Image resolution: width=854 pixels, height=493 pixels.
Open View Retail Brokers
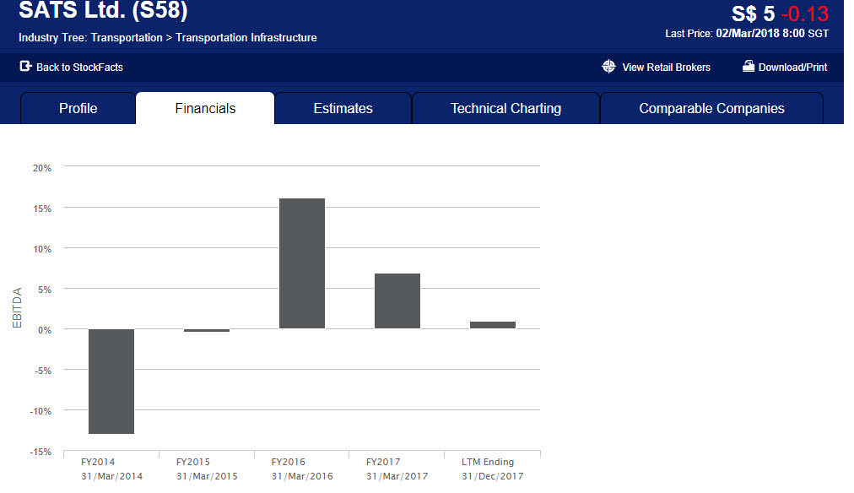(666, 67)
